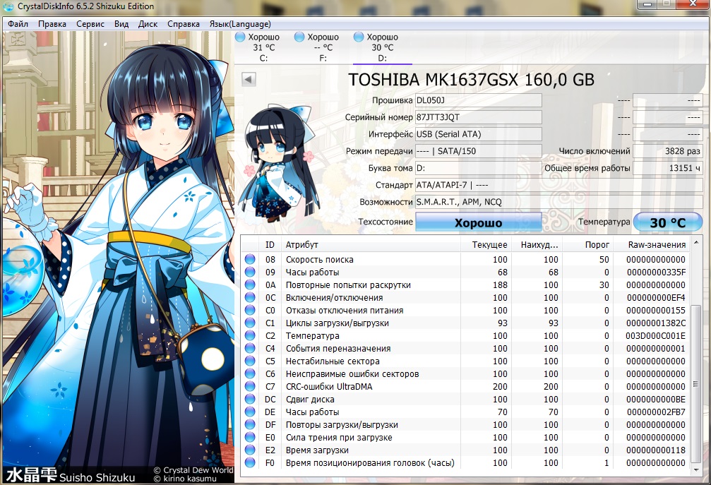Image resolution: width=711 pixels, height=485 pixels.
Task: Click the 30 °C temperature button
Action: pyautogui.click(x=667, y=222)
